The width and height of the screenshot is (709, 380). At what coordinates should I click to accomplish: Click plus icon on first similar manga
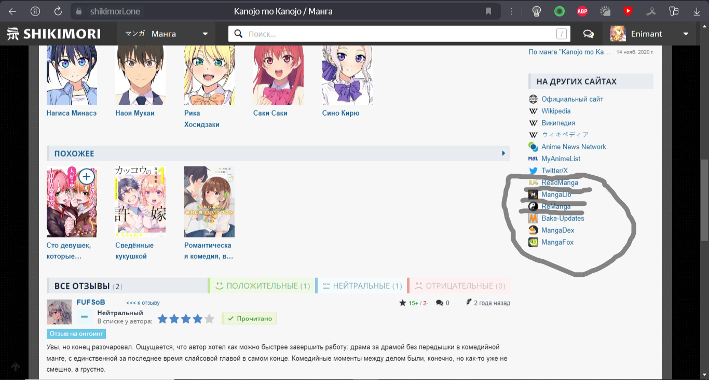[x=86, y=177]
